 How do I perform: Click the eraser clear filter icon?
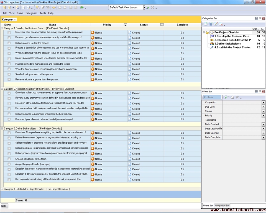point(232,97)
